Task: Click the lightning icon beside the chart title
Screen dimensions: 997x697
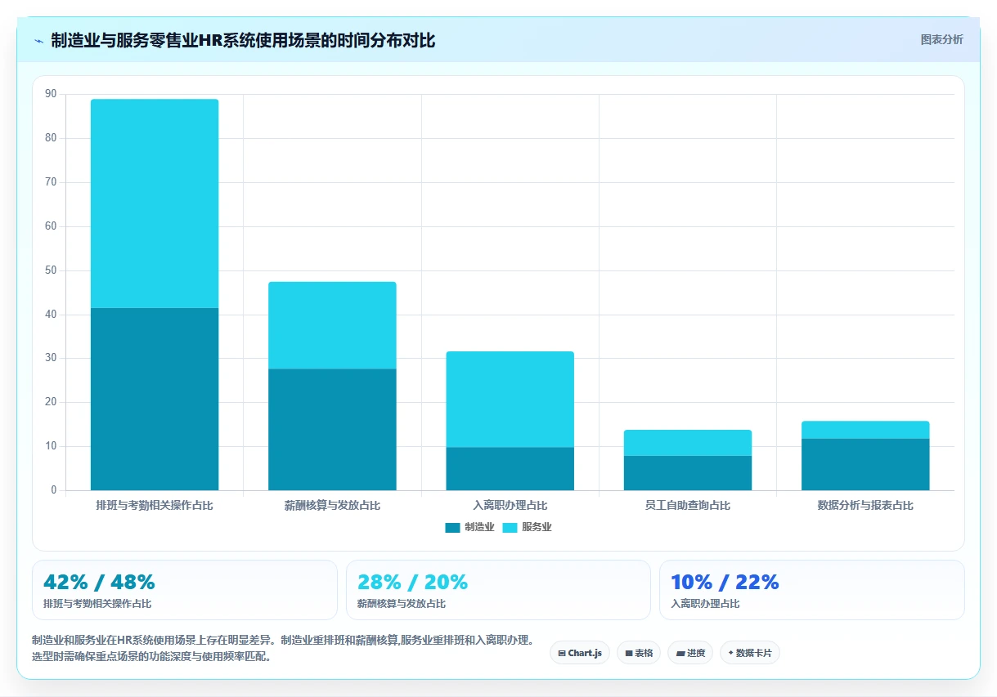Action: coord(38,41)
